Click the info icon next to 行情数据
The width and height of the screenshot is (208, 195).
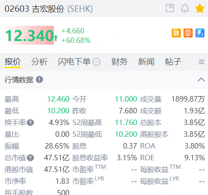(39, 79)
